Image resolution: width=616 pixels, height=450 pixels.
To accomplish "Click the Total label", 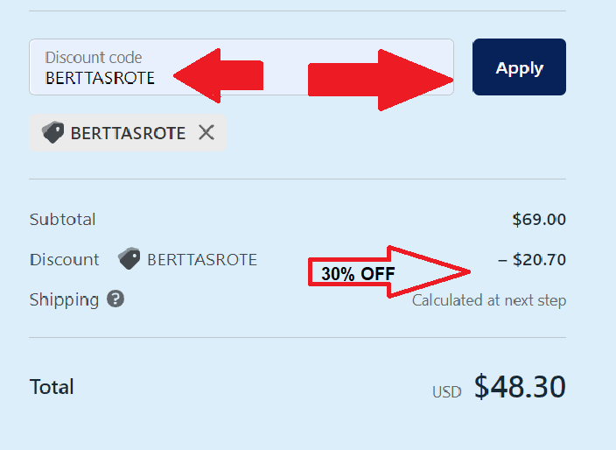I will coord(52,387).
